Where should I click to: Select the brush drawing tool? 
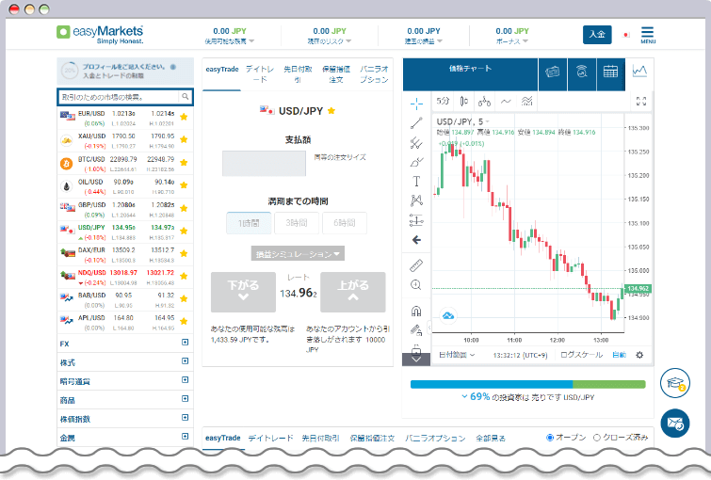coord(416,162)
